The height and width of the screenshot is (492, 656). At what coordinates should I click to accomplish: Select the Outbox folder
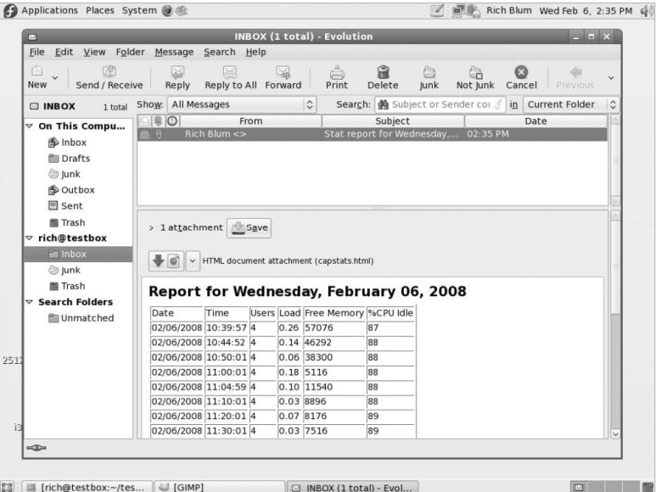[x=71, y=190]
